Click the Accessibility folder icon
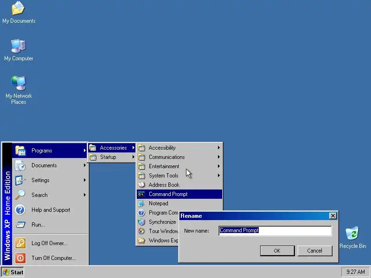This screenshot has height=278, width=371. [x=141, y=148]
